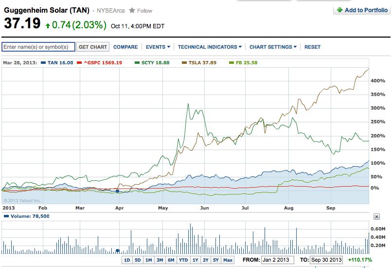
Task: Click the Oct 11, 4:00PM EDT timestamp
Action: point(138,26)
